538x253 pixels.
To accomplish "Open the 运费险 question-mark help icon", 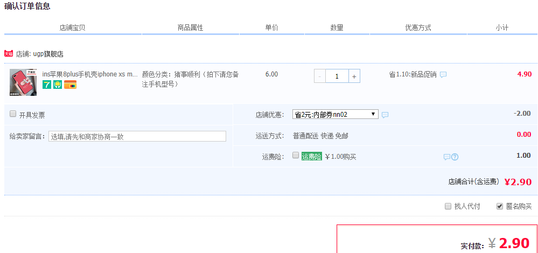I will 455,157.
